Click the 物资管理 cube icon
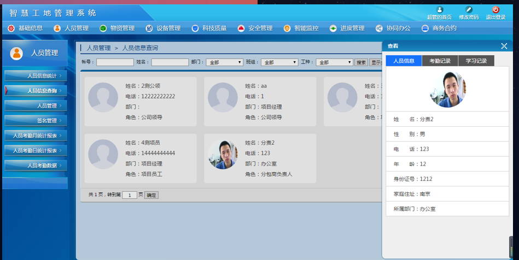The height and width of the screenshot is (260, 519). coord(103,28)
